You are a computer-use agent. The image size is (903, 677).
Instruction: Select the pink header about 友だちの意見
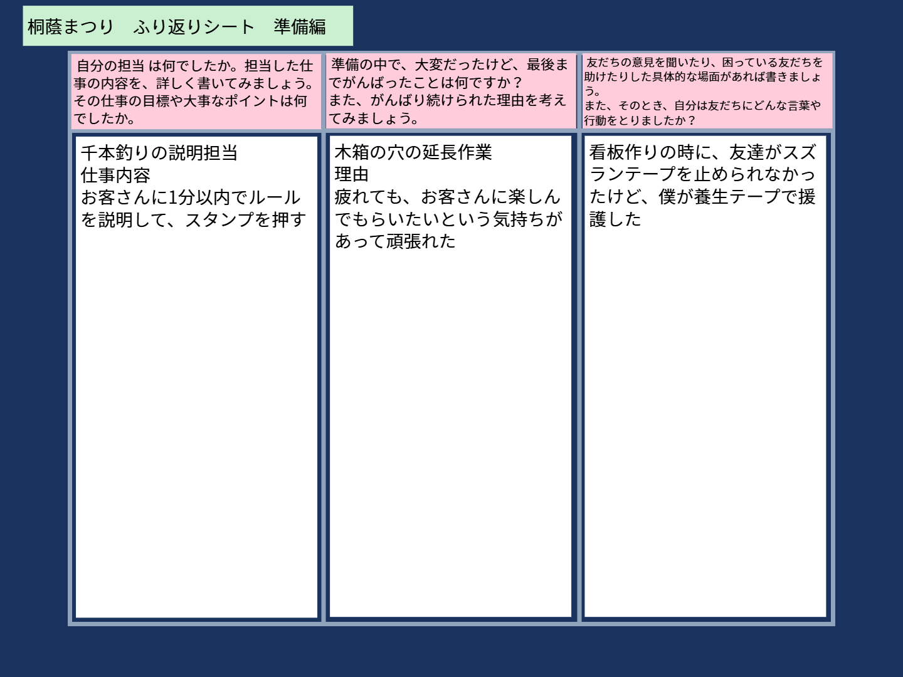click(707, 92)
